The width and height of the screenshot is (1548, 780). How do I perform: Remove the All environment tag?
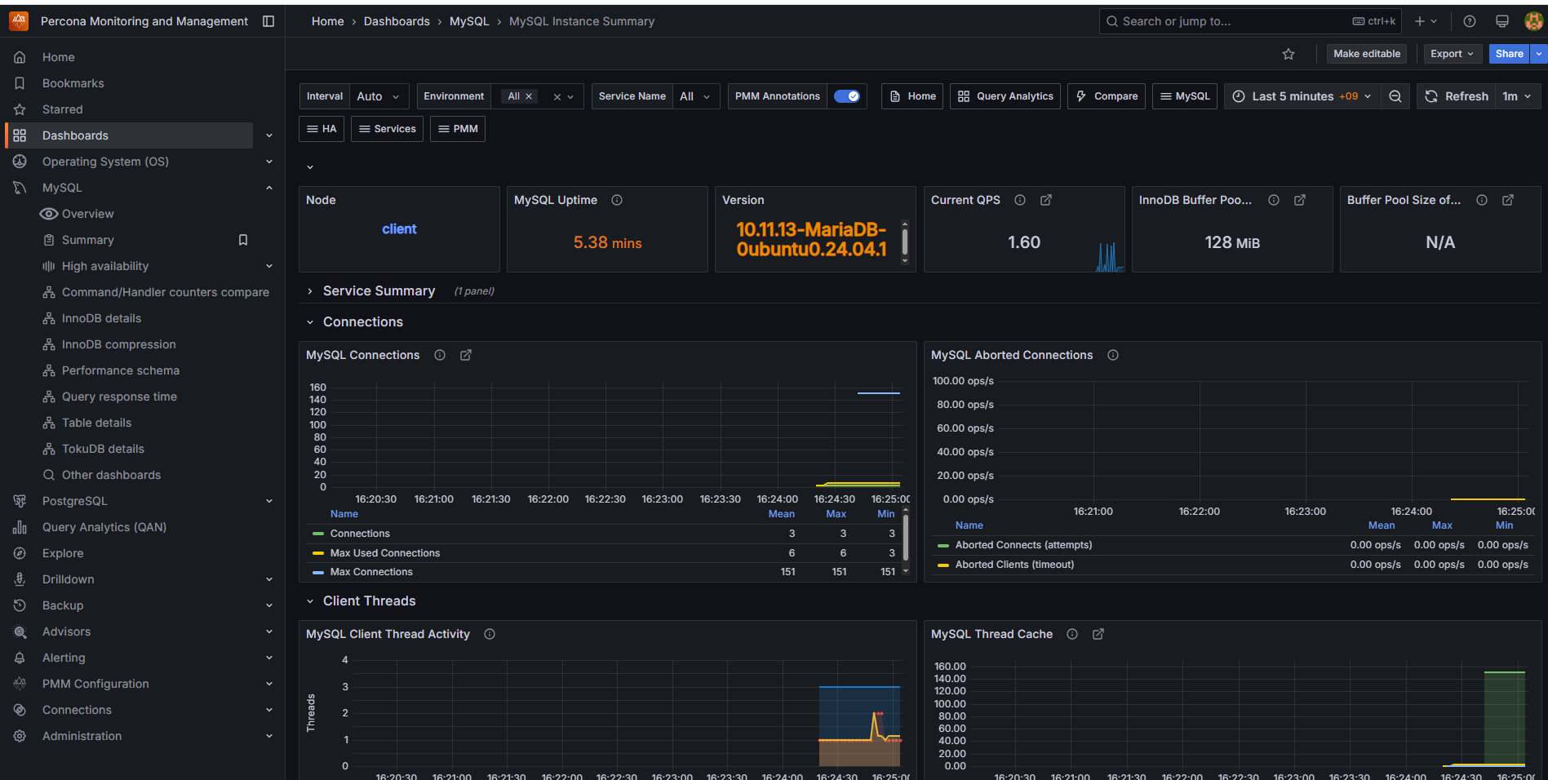(x=529, y=96)
